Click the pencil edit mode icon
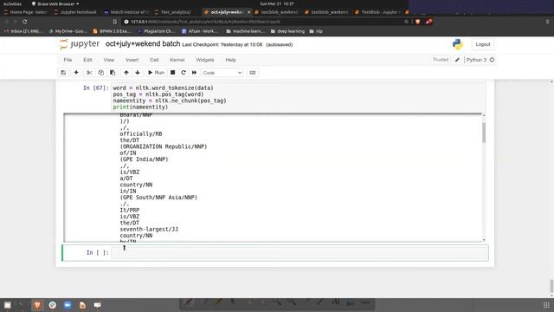Image resolution: width=554 pixels, height=312 pixels. tap(457, 60)
